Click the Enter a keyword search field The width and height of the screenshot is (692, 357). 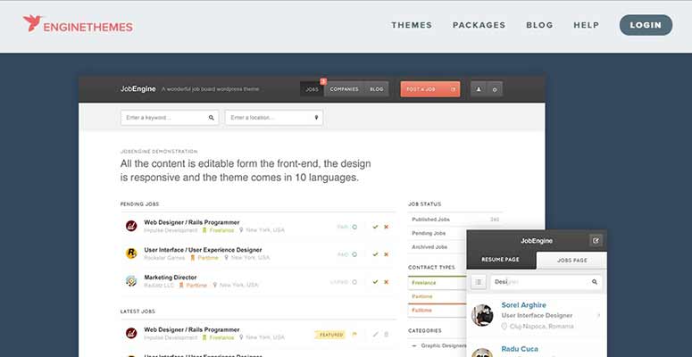coord(170,118)
